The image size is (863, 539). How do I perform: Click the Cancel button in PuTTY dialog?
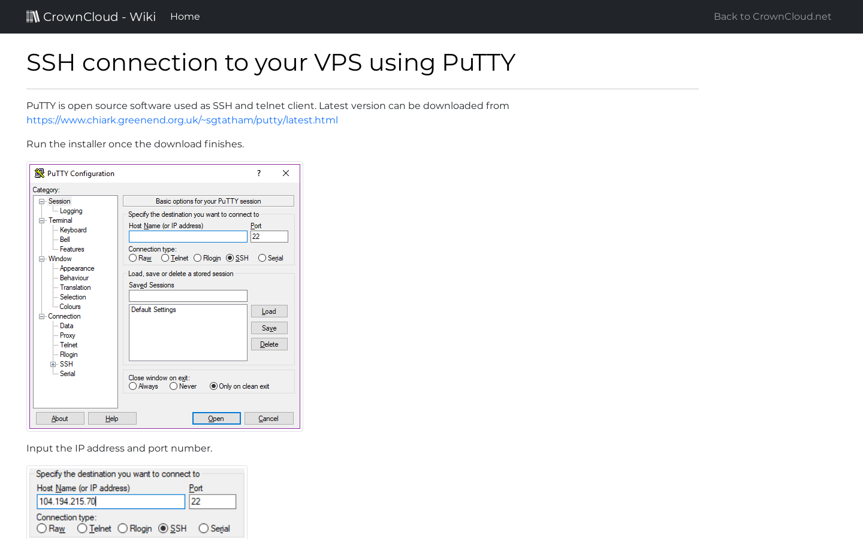point(268,419)
